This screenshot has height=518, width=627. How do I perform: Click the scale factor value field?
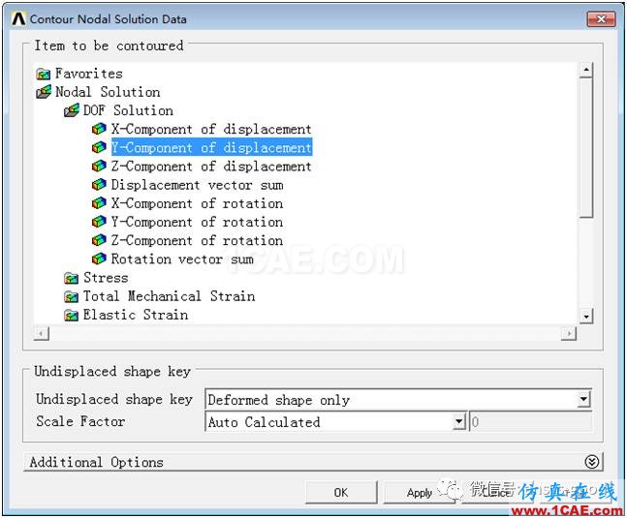click(531, 421)
